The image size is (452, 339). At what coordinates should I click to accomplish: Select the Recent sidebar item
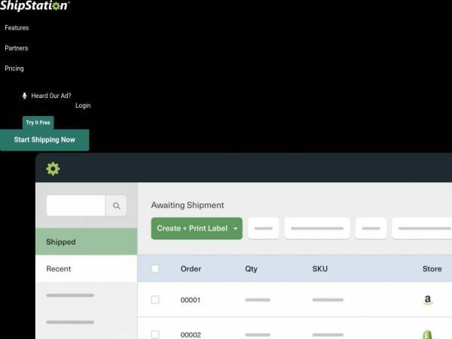click(x=86, y=269)
